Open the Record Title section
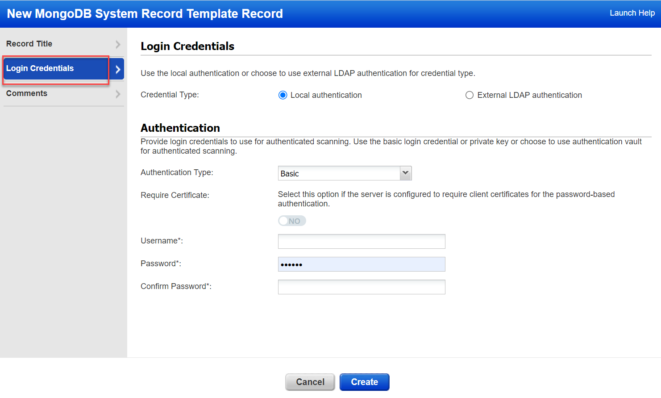The width and height of the screenshot is (661, 398). [29, 44]
